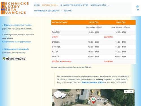Click the Letní čas column header
The image size is (141, 106).
tap(94, 22)
